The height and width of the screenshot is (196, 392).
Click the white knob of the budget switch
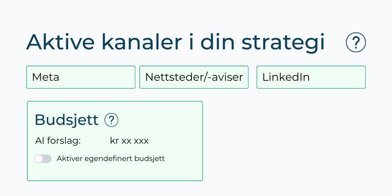[39, 159]
